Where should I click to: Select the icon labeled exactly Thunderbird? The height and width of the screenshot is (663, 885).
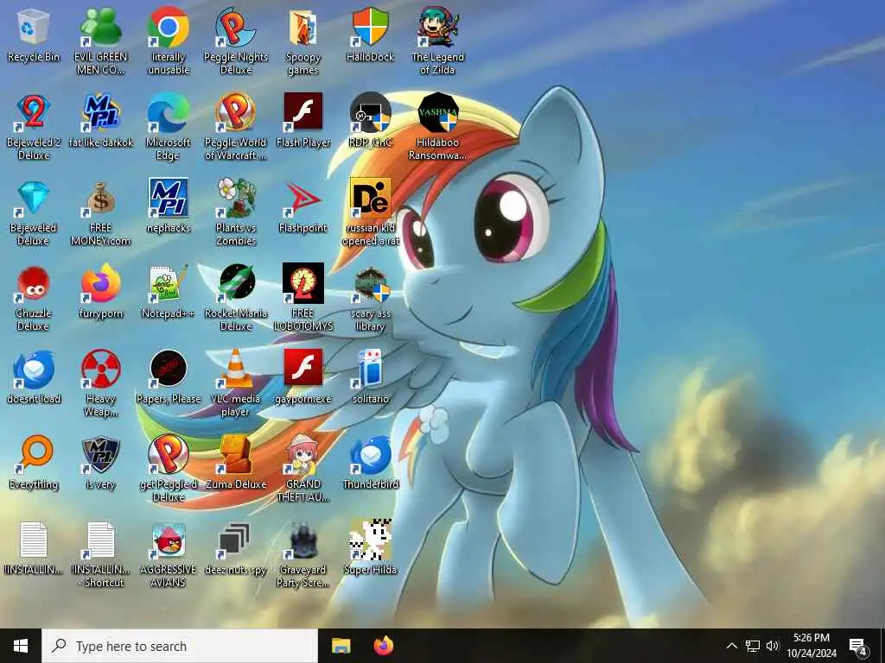tap(370, 454)
